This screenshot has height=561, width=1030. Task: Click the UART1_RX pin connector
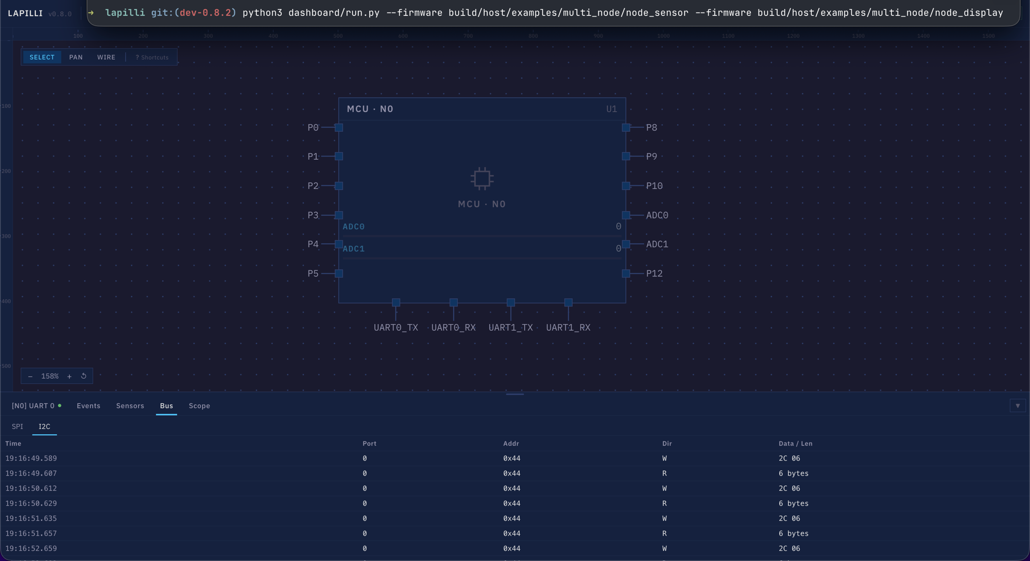(568, 302)
